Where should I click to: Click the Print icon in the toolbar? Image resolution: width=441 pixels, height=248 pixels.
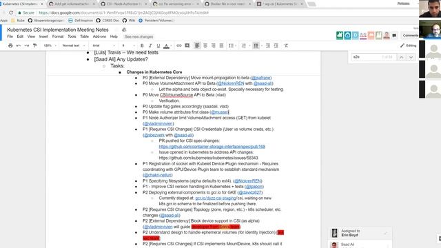click(x=10, y=45)
